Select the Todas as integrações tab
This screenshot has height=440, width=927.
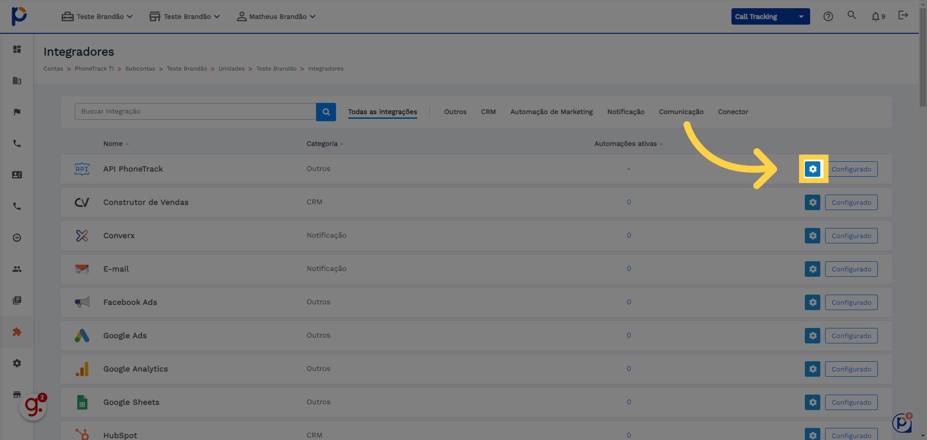coord(382,112)
